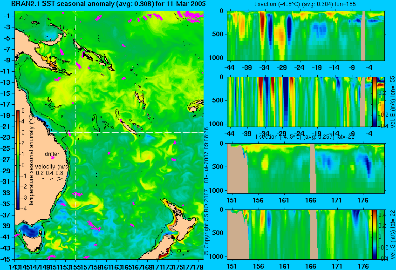The height and width of the screenshot is (270, 396).
Task: Click the '0.2 0.4 0.8' velocity scale text
Action: [x=50, y=173]
